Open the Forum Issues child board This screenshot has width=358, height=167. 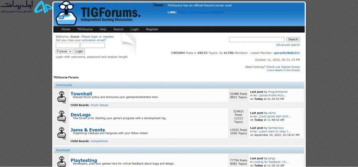99,105
